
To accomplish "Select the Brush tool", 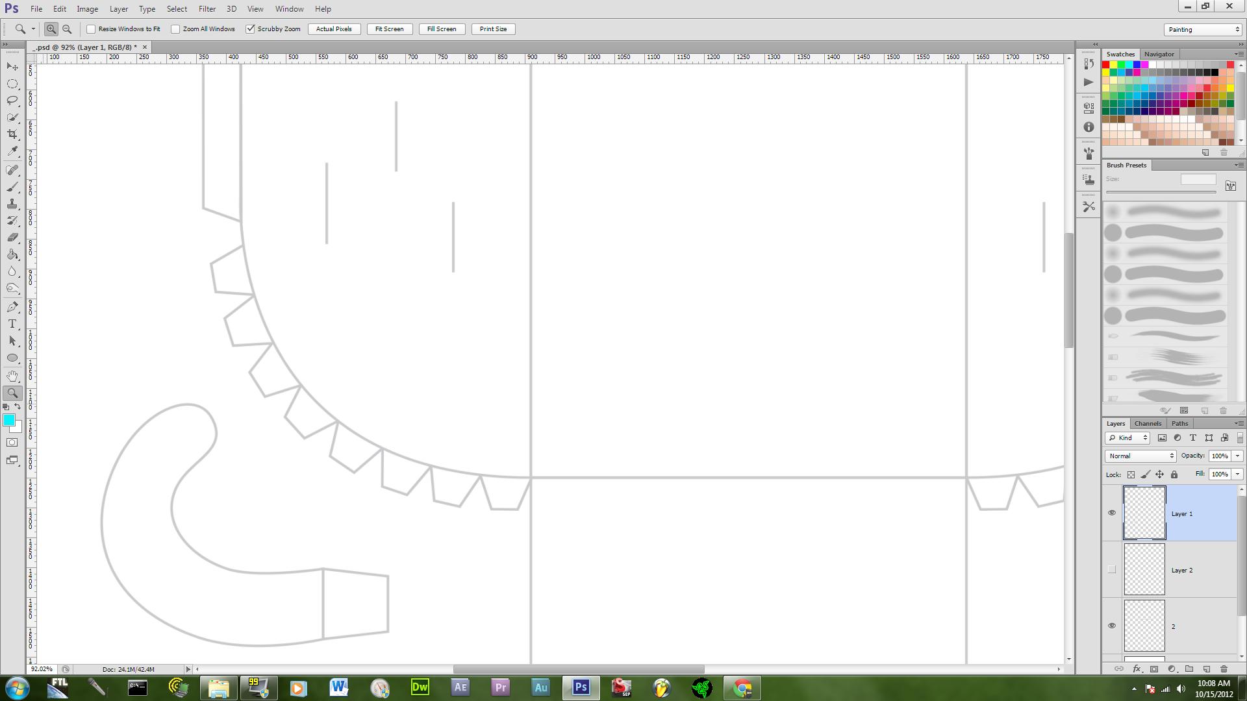I will tap(12, 187).
